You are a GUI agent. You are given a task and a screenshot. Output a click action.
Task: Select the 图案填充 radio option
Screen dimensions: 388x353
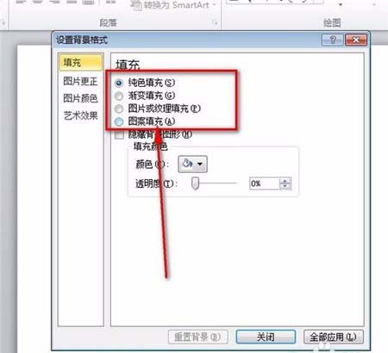[119, 121]
